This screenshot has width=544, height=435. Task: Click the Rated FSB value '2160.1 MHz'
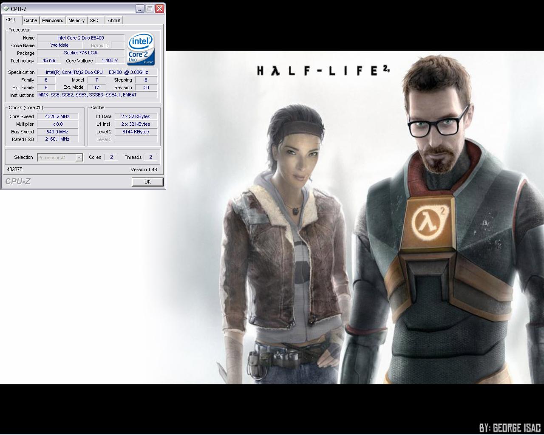(x=57, y=139)
